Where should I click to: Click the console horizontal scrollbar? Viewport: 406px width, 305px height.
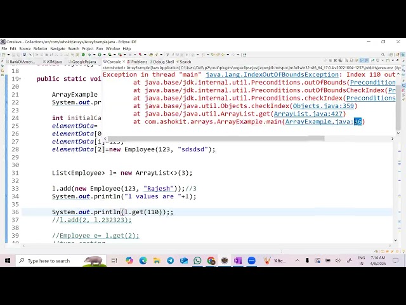216,139
